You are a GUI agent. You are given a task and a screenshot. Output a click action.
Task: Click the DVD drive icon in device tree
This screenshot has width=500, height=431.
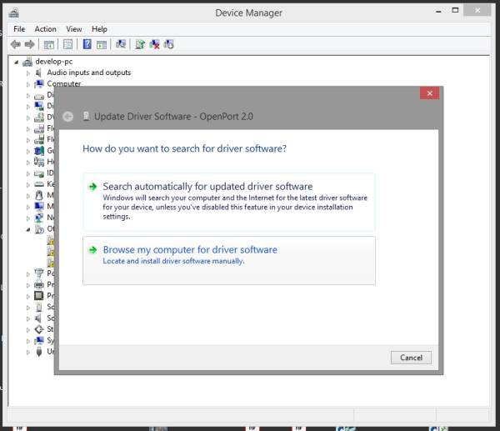[x=39, y=117]
